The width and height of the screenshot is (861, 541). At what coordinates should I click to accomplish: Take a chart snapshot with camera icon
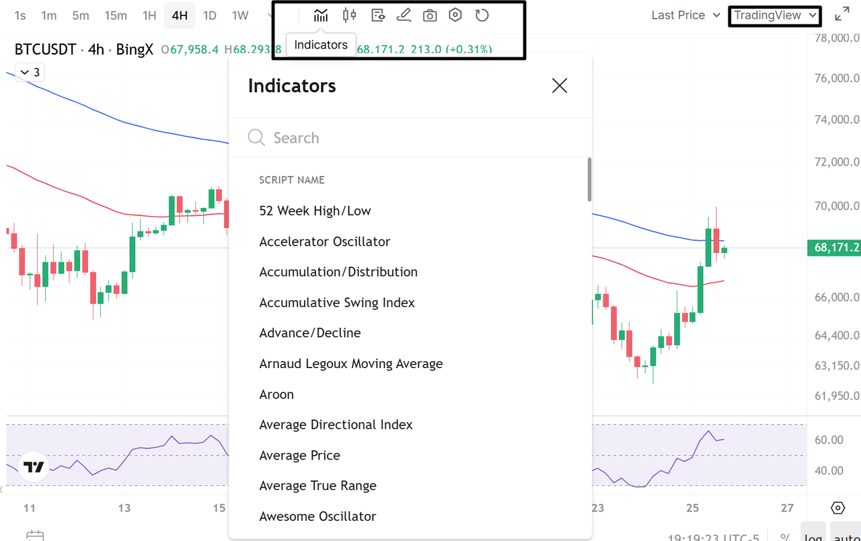click(430, 15)
